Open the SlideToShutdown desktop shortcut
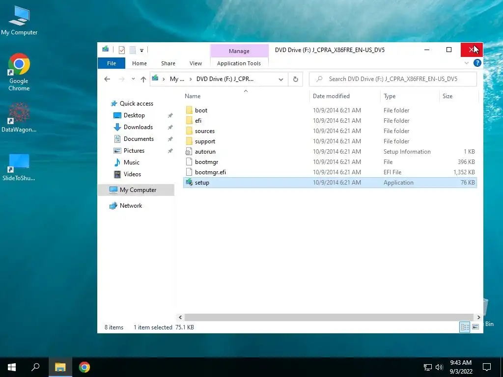Viewport: 503px width, 377px height. point(19,167)
